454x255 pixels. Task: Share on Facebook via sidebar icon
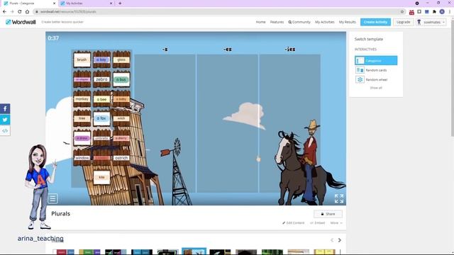[x=5, y=108]
